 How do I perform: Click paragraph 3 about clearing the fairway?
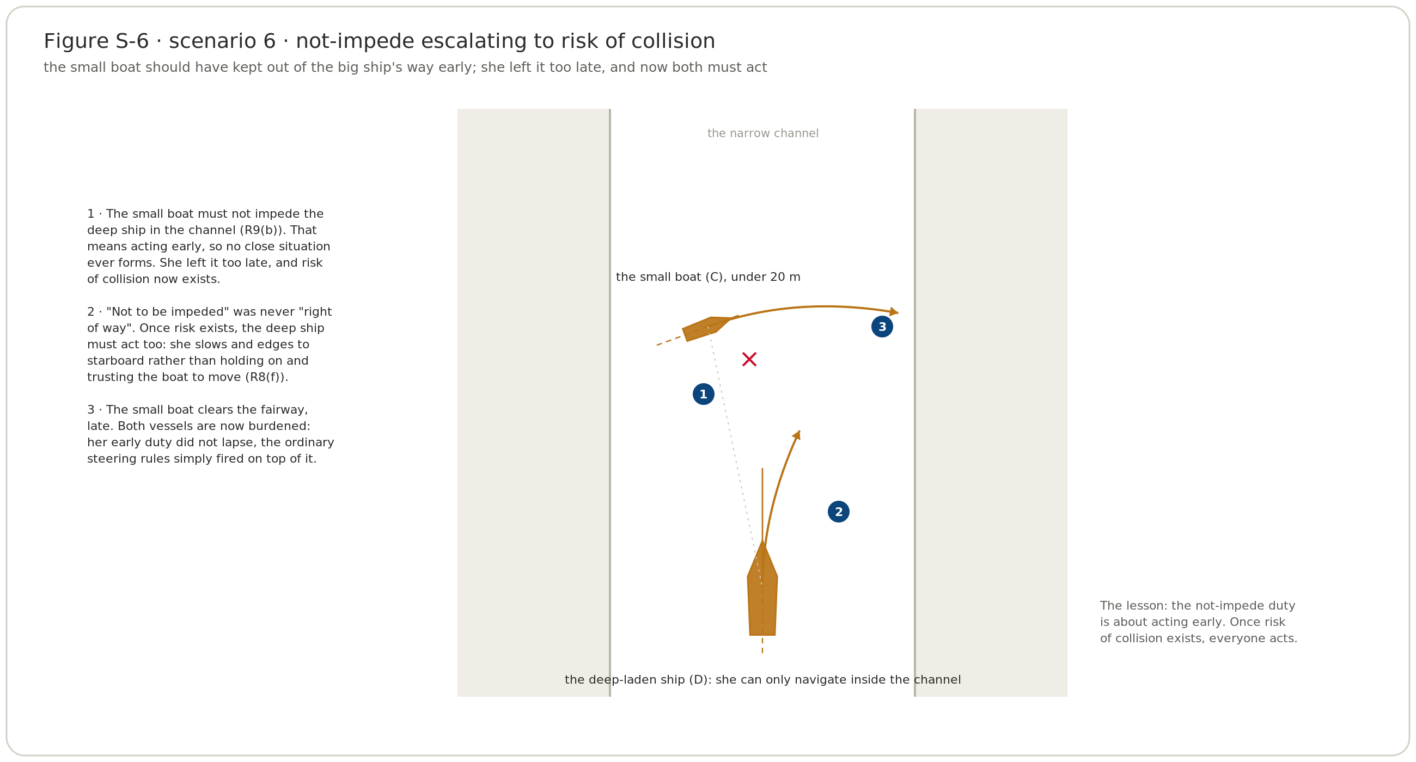point(211,434)
